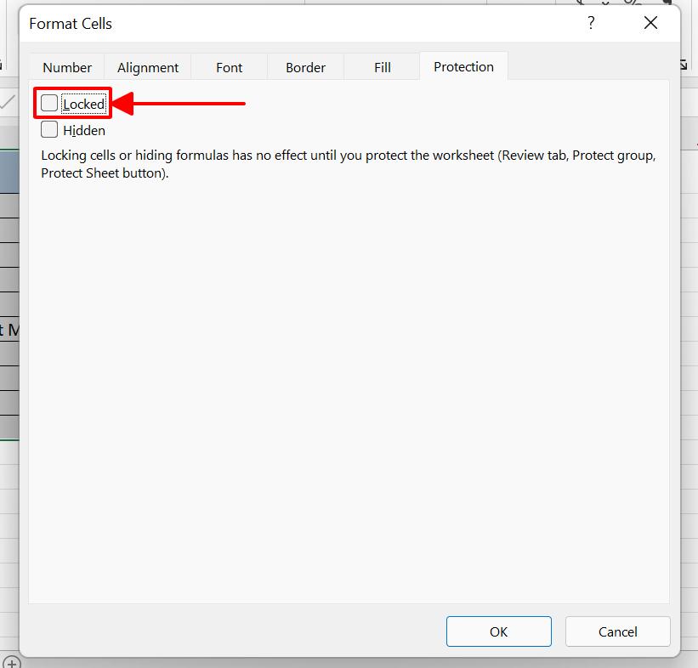Go to the Font tab

[229, 68]
